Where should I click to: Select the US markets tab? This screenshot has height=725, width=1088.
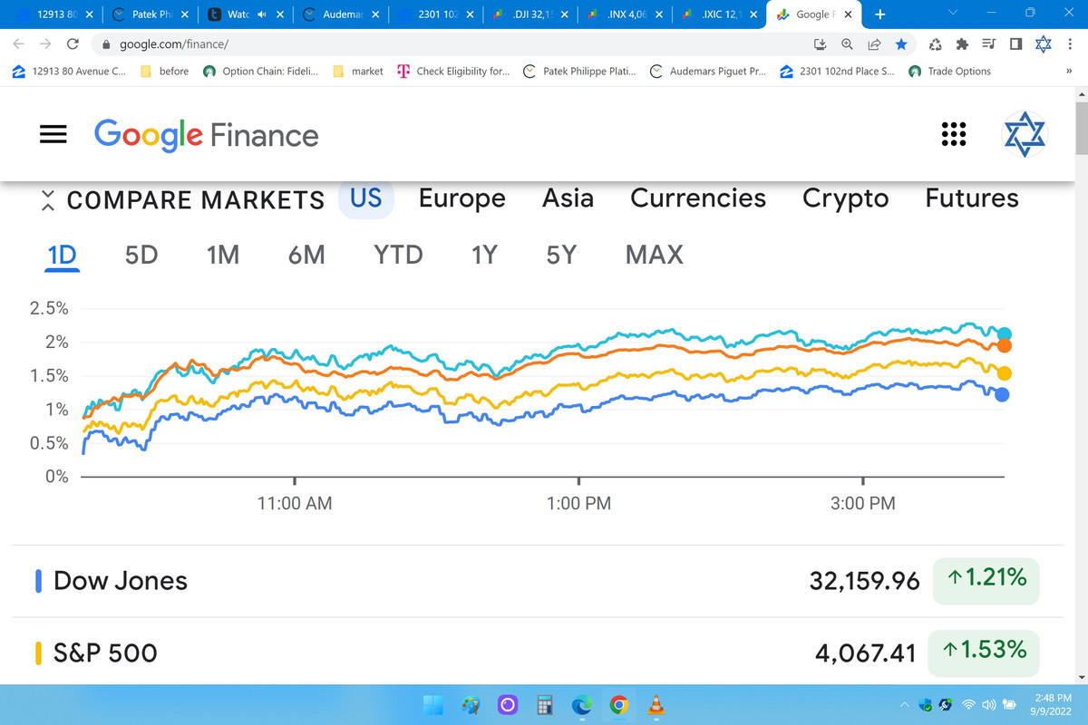pos(366,198)
